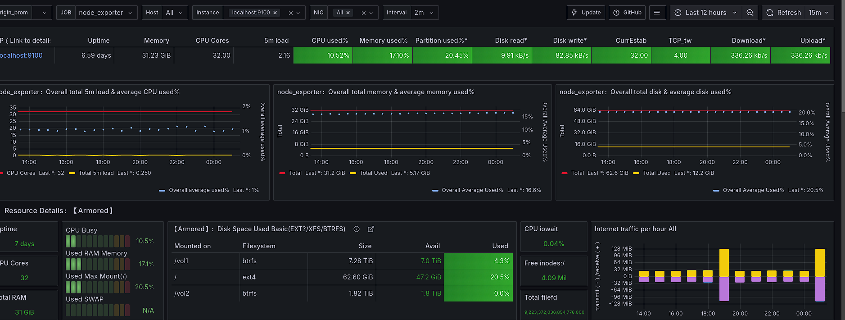Remove the localhost:9100 instance chip
This screenshot has height=320, width=845.
pos(275,13)
